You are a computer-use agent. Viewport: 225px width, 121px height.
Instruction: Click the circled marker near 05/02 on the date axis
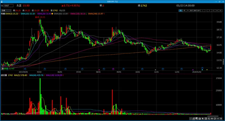pos(45,69)
